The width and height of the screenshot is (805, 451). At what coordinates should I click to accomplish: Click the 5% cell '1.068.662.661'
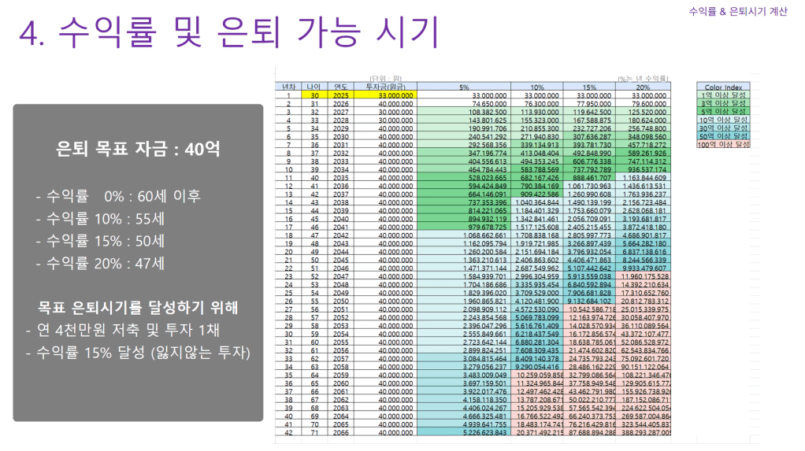coord(464,235)
